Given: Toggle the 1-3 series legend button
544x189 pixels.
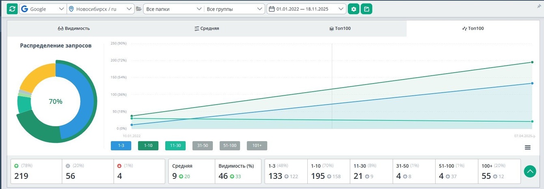Looking at the screenshot, I should (x=121, y=146).
